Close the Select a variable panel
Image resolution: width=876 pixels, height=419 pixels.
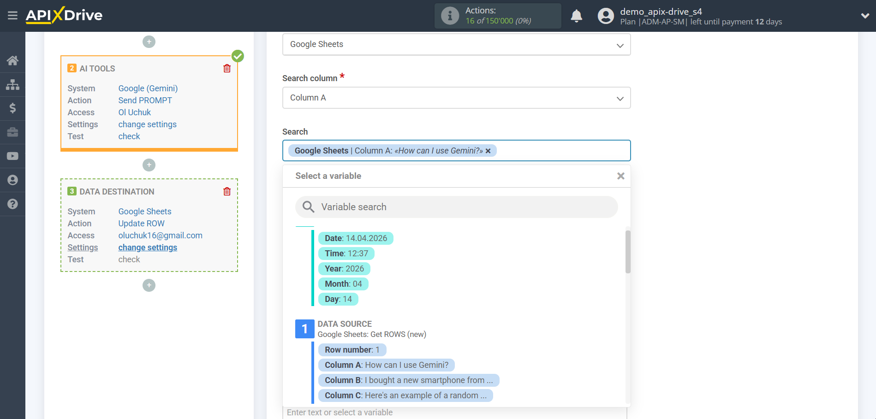pos(620,176)
